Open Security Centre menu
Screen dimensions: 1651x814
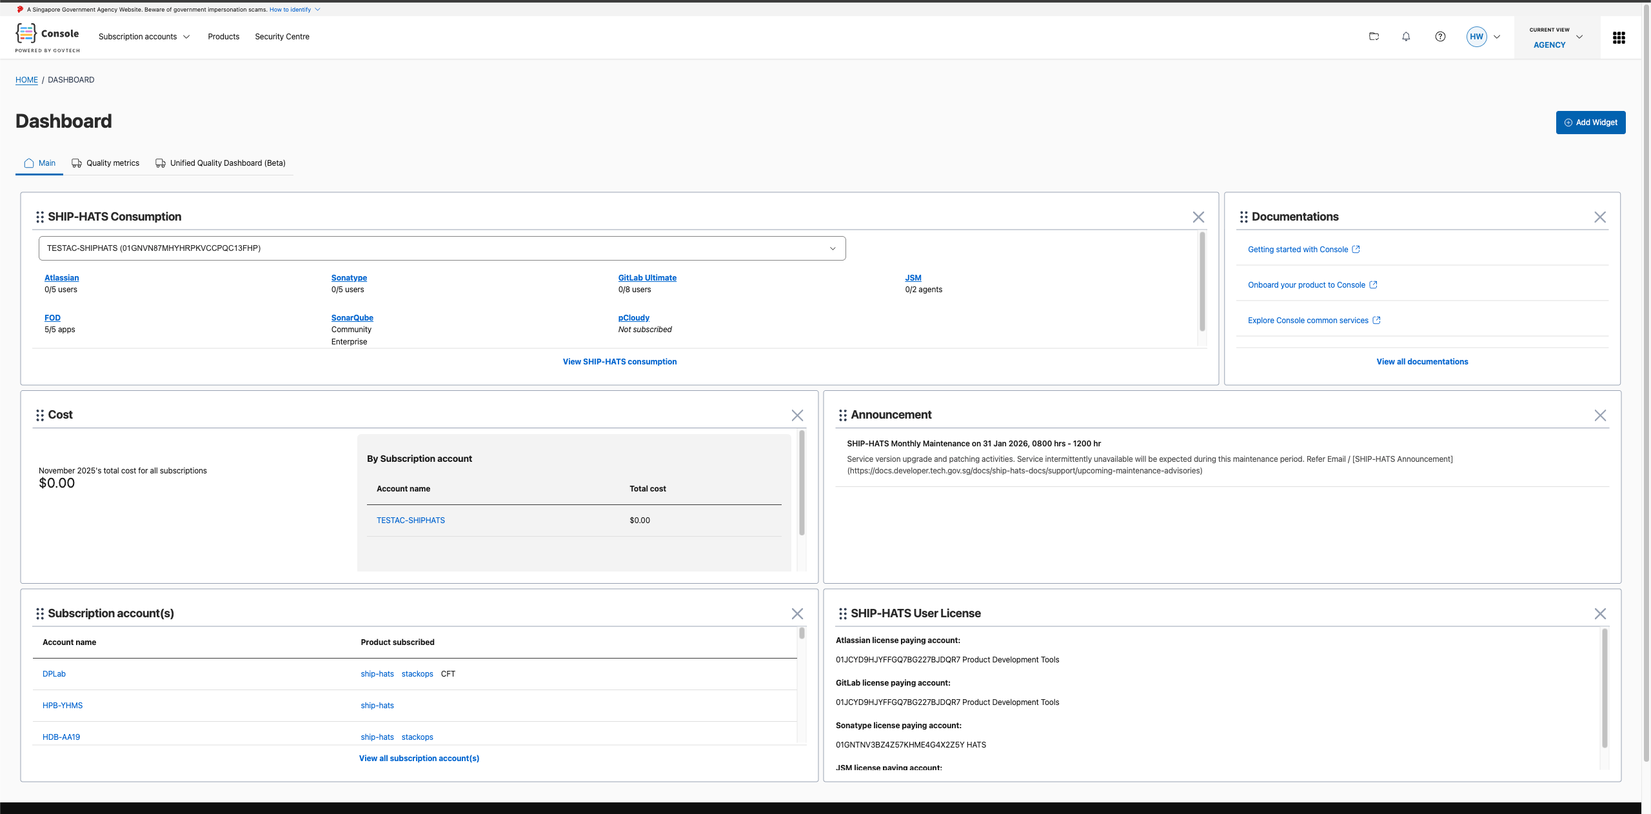282,37
